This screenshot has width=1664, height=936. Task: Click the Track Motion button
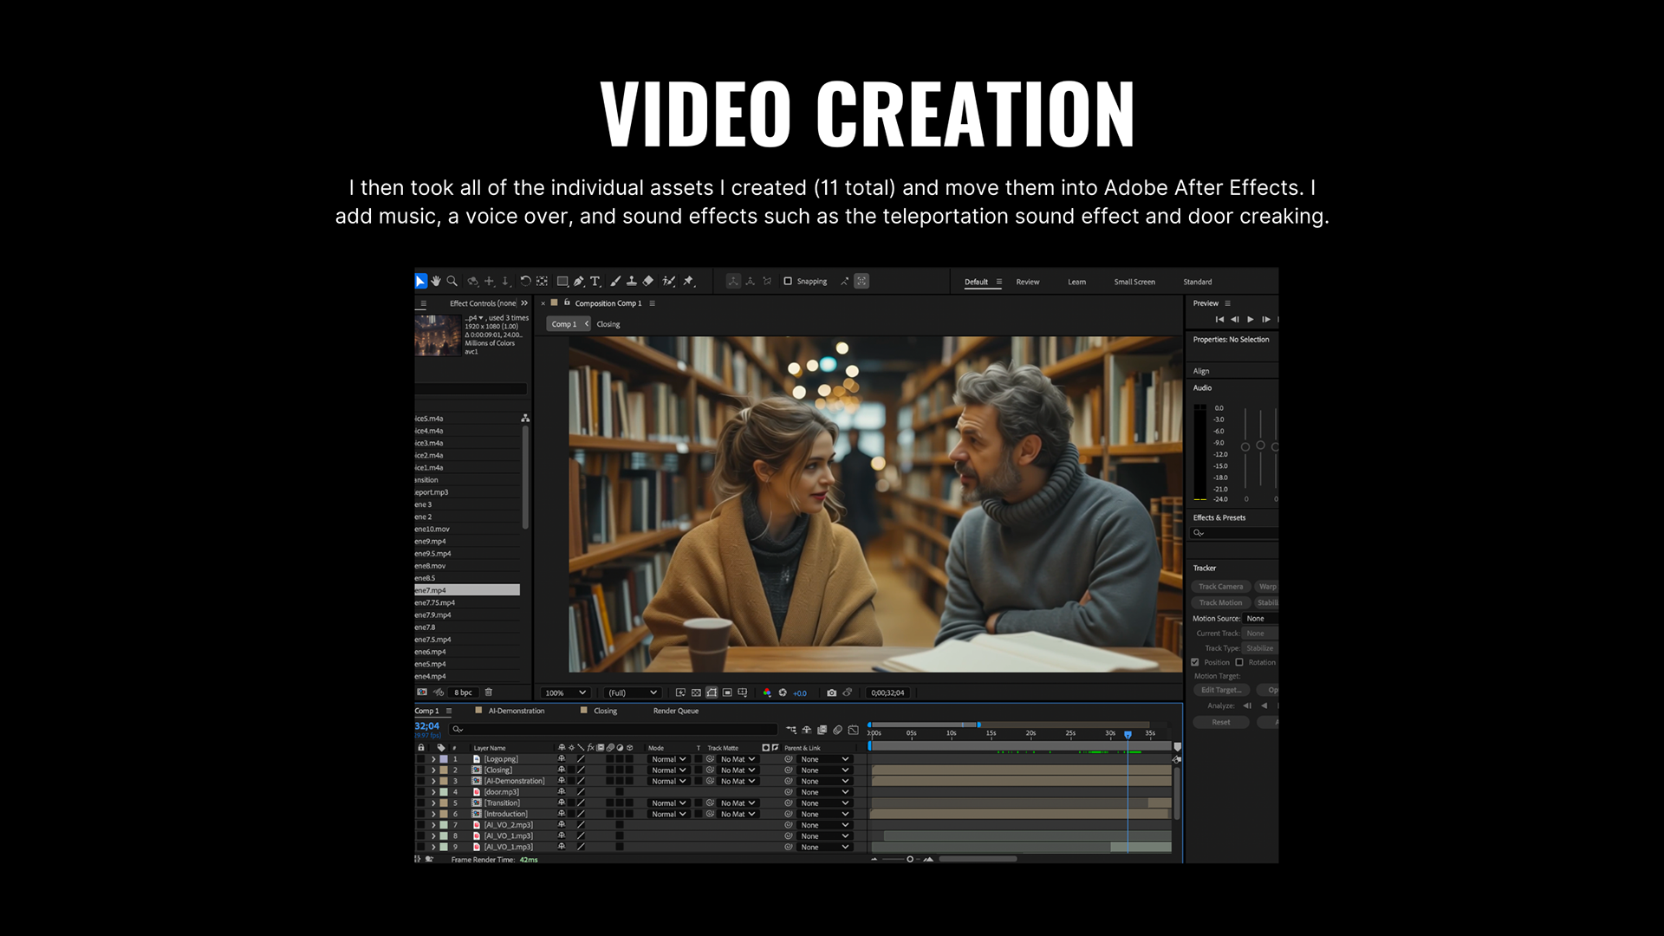(1220, 602)
